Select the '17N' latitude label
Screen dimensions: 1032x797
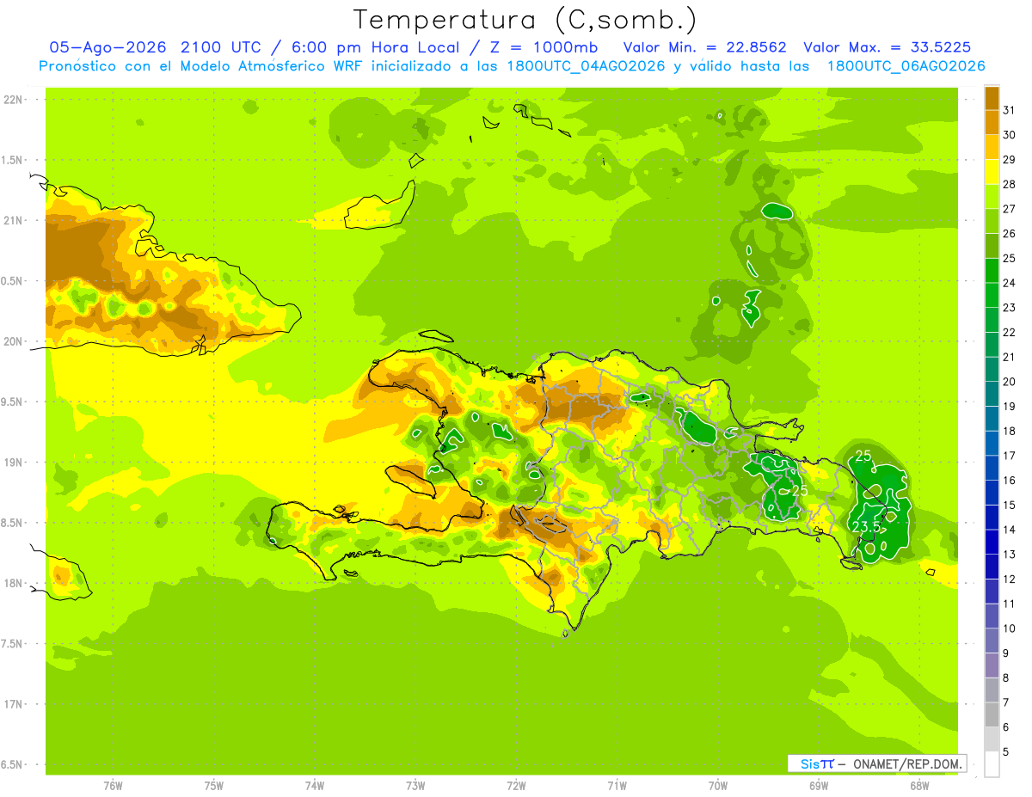click(x=12, y=704)
